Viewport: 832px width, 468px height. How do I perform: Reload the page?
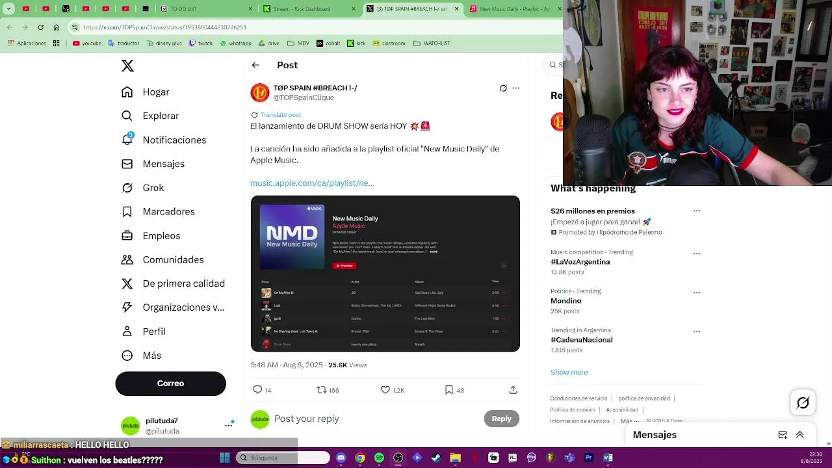40,27
